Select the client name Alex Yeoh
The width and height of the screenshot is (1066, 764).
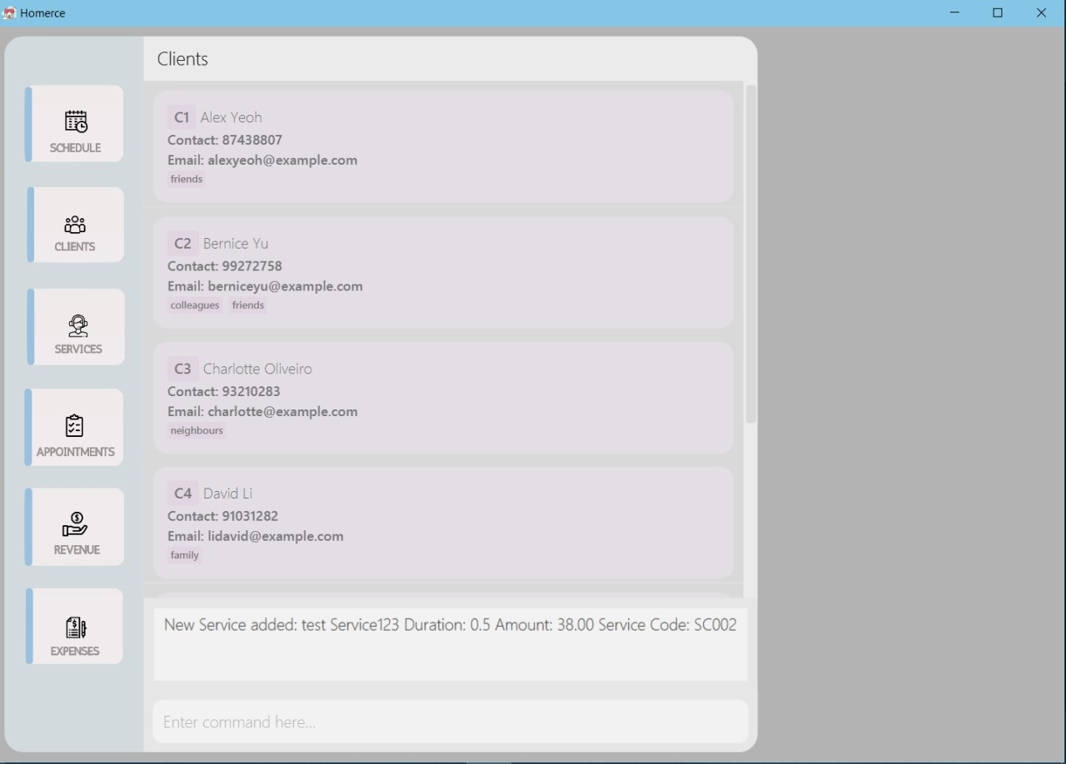point(232,117)
